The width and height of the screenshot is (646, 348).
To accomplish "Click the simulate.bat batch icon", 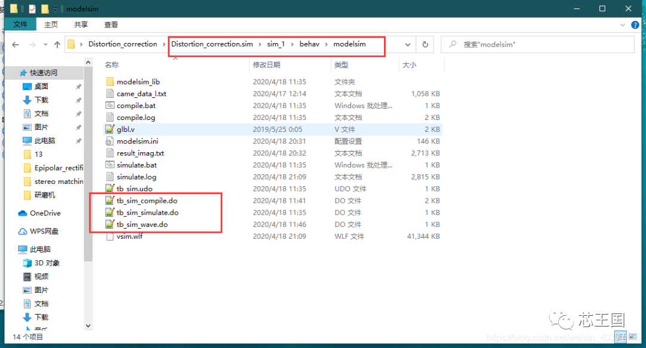I will tap(110, 165).
